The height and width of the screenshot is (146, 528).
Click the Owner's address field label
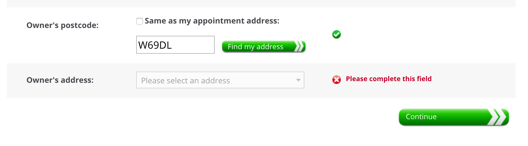click(60, 80)
